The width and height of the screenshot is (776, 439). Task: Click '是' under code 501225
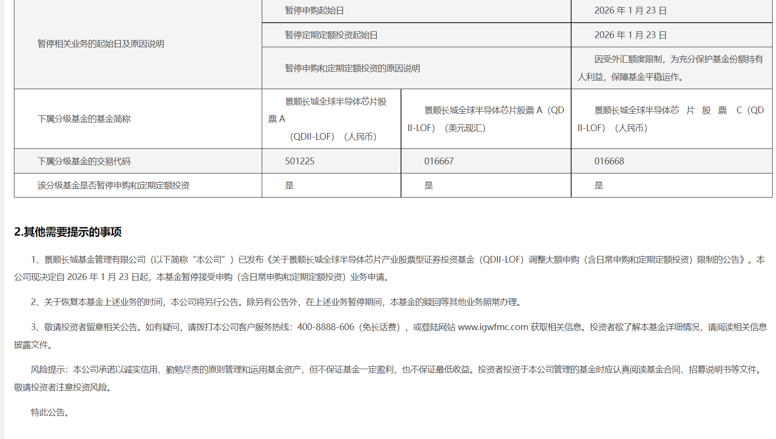click(x=289, y=186)
